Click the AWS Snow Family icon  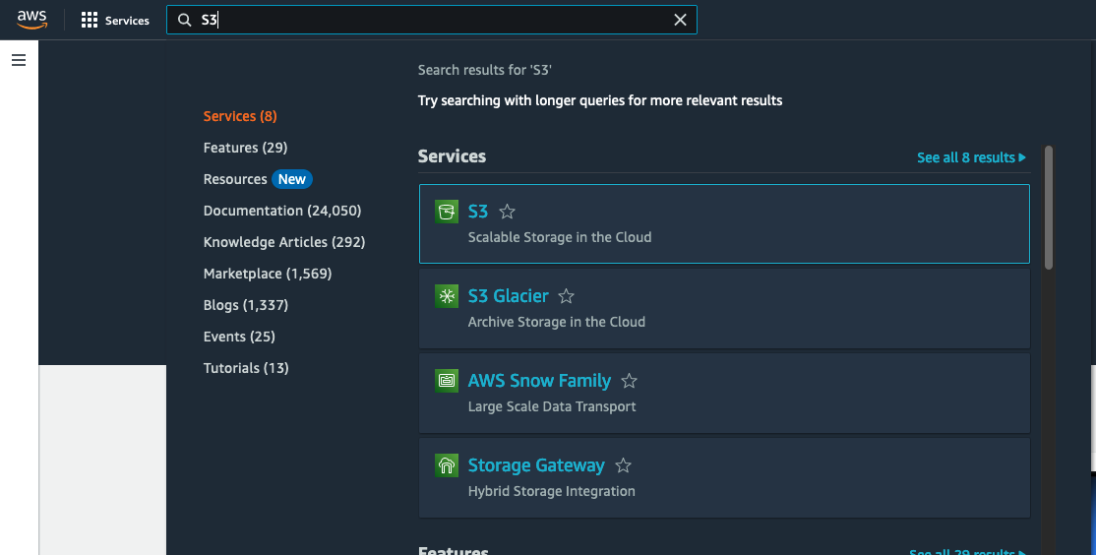point(447,381)
